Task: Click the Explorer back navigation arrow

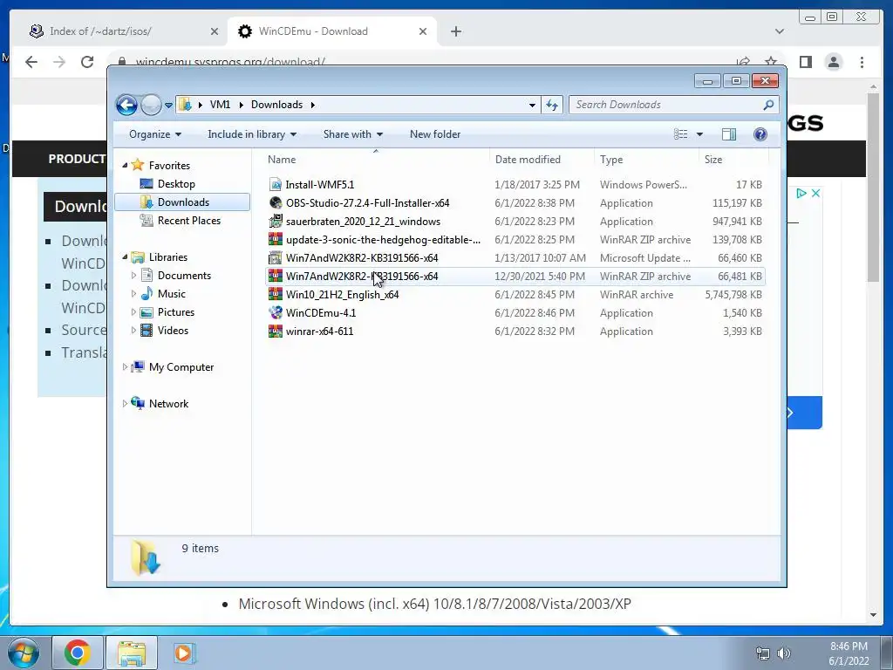Action: coord(126,105)
